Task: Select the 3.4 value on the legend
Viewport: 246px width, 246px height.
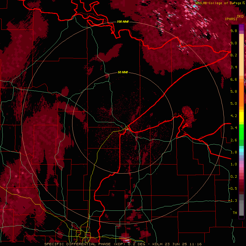Action: coord(234,128)
